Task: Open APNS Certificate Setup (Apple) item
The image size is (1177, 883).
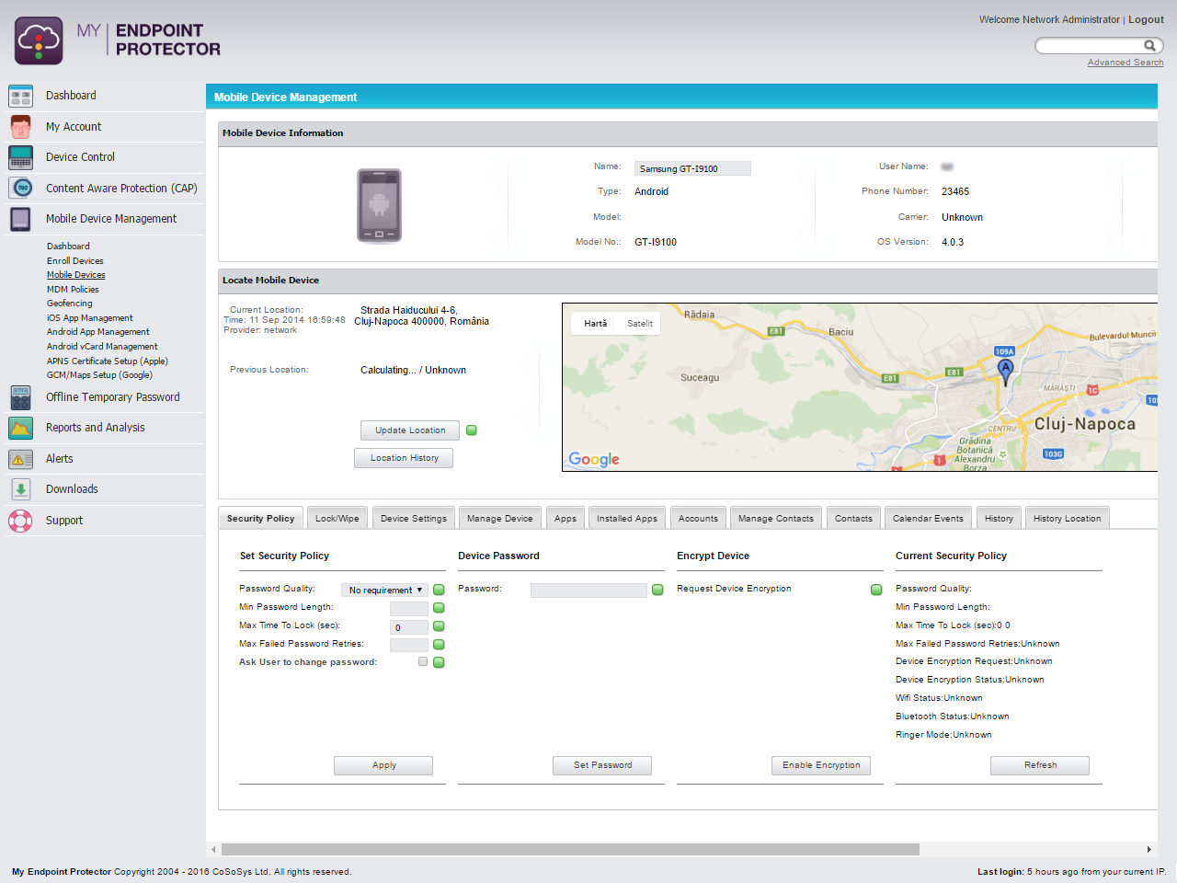Action: click(x=108, y=361)
